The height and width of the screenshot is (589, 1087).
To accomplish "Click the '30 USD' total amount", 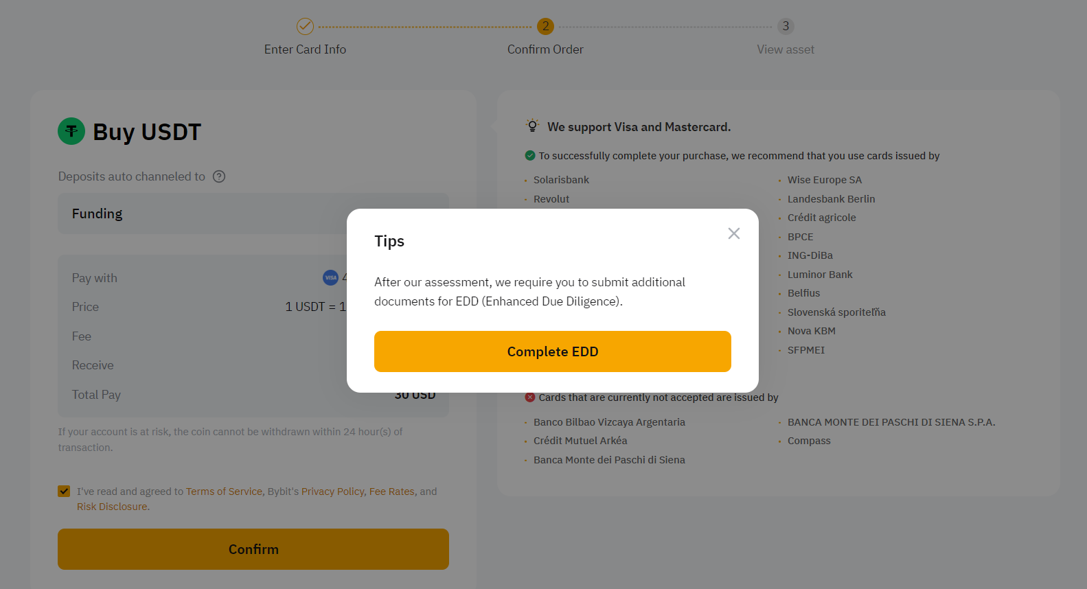I will pyautogui.click(x=415, y=395).
